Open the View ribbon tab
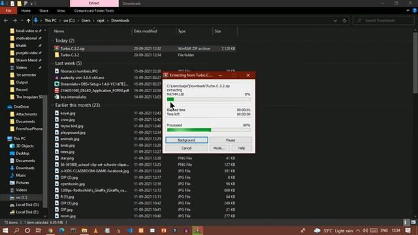Viewport: 418px width, 235px height. pos(61,10)
